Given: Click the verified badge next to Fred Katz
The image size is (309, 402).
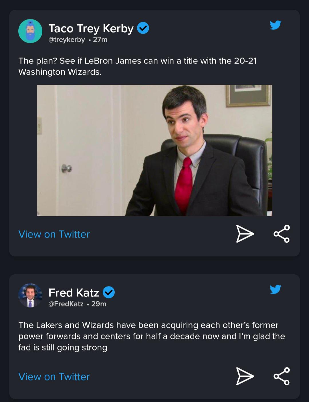Looking at the screenshot, I should (x=109, y=292).
